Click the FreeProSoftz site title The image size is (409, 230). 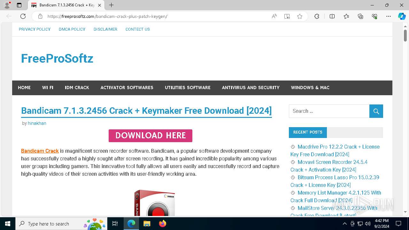coord(57,58)
